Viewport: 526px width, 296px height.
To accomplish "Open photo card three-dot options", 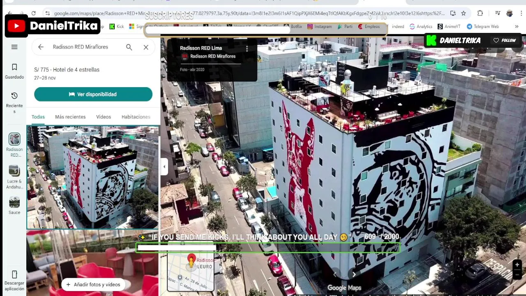I will click(247, 49).
